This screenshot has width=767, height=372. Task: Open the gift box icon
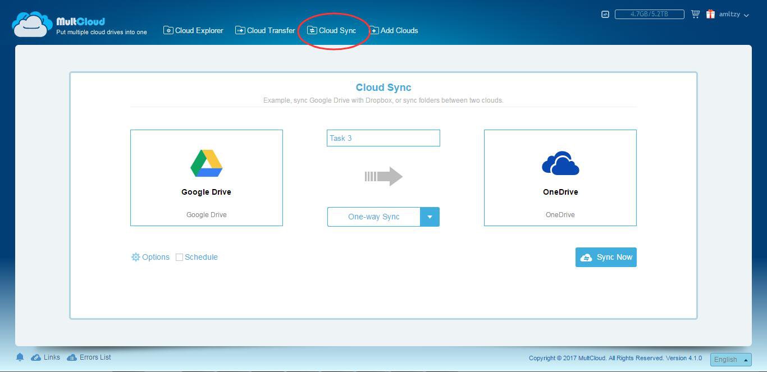coord(710,14)
